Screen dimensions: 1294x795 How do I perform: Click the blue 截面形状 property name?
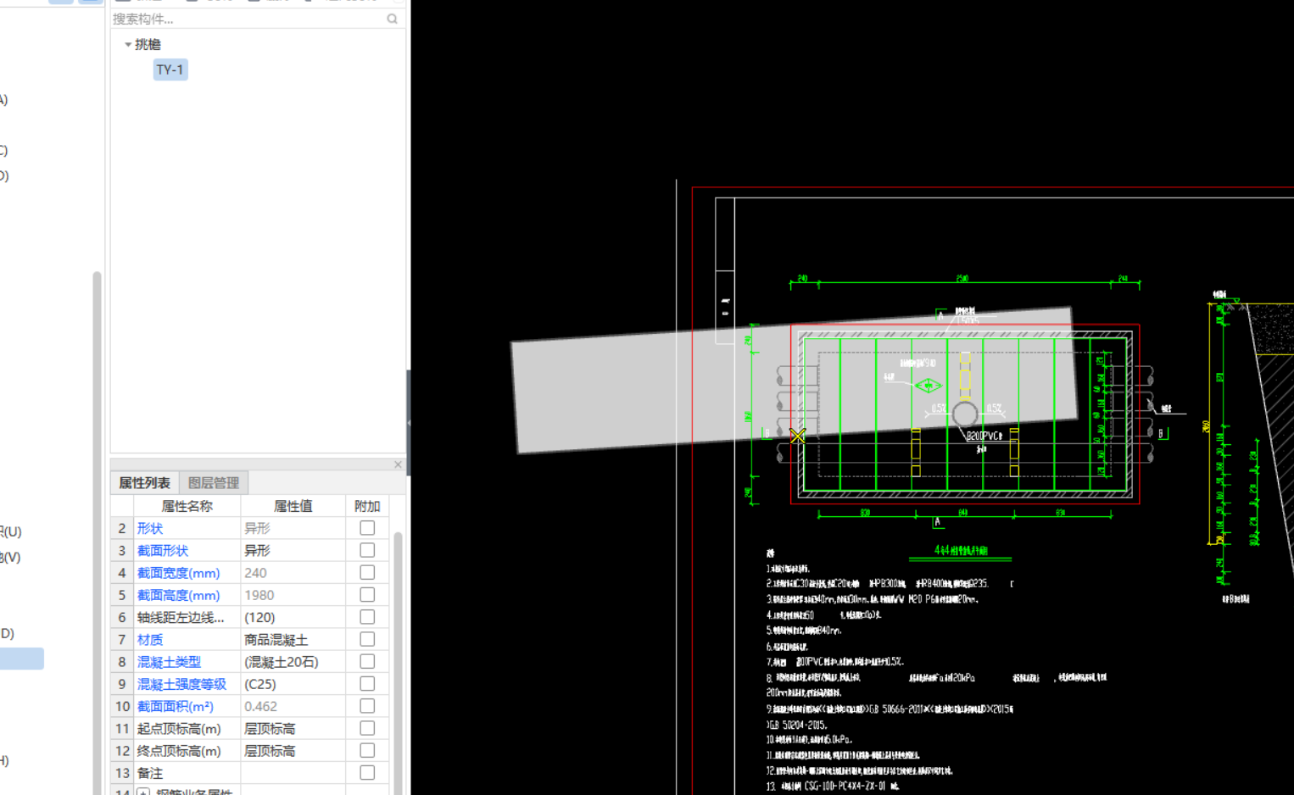tap(163, 550)
